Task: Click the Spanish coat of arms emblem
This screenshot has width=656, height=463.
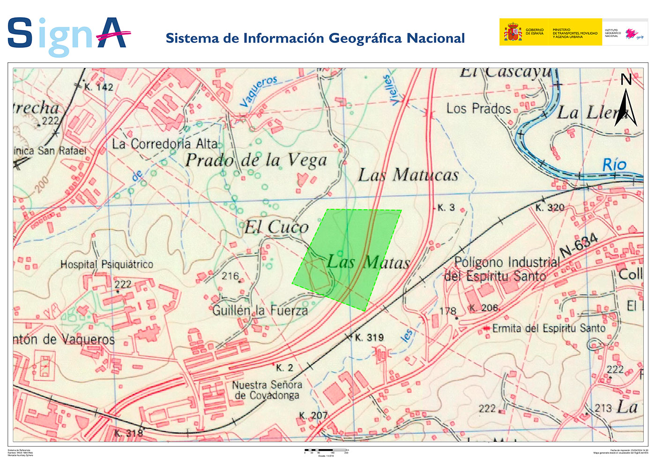Action: 513,32
